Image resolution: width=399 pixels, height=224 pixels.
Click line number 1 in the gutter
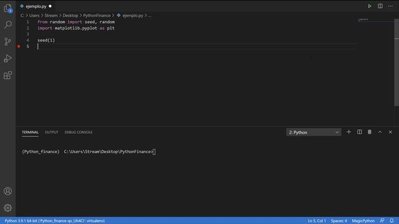(27, 22)
